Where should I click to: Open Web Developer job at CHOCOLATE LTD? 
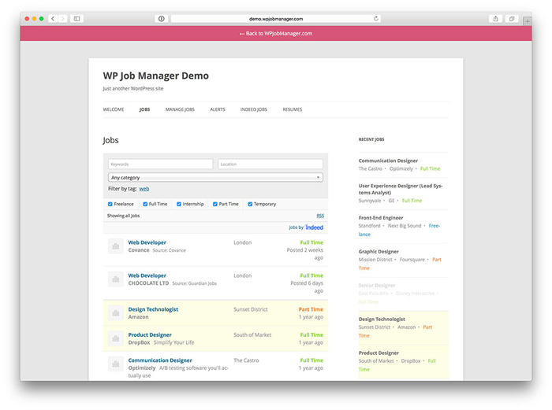[x=147, y=275]
